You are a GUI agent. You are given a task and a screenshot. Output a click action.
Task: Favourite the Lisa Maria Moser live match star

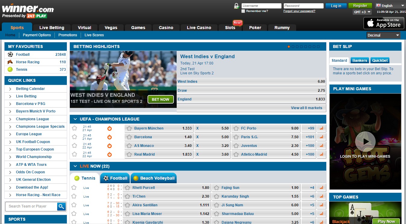click(74, 214)
